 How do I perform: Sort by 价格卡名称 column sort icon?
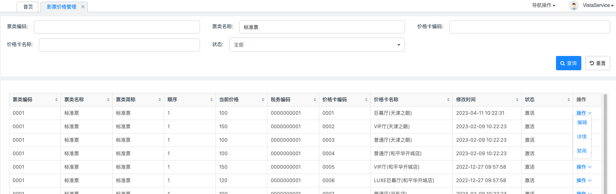[448, 100]
